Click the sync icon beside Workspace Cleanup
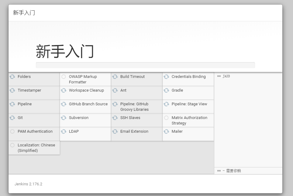This screenshot has height=196, width=293. pyautogui.click(x=64, y=90)
